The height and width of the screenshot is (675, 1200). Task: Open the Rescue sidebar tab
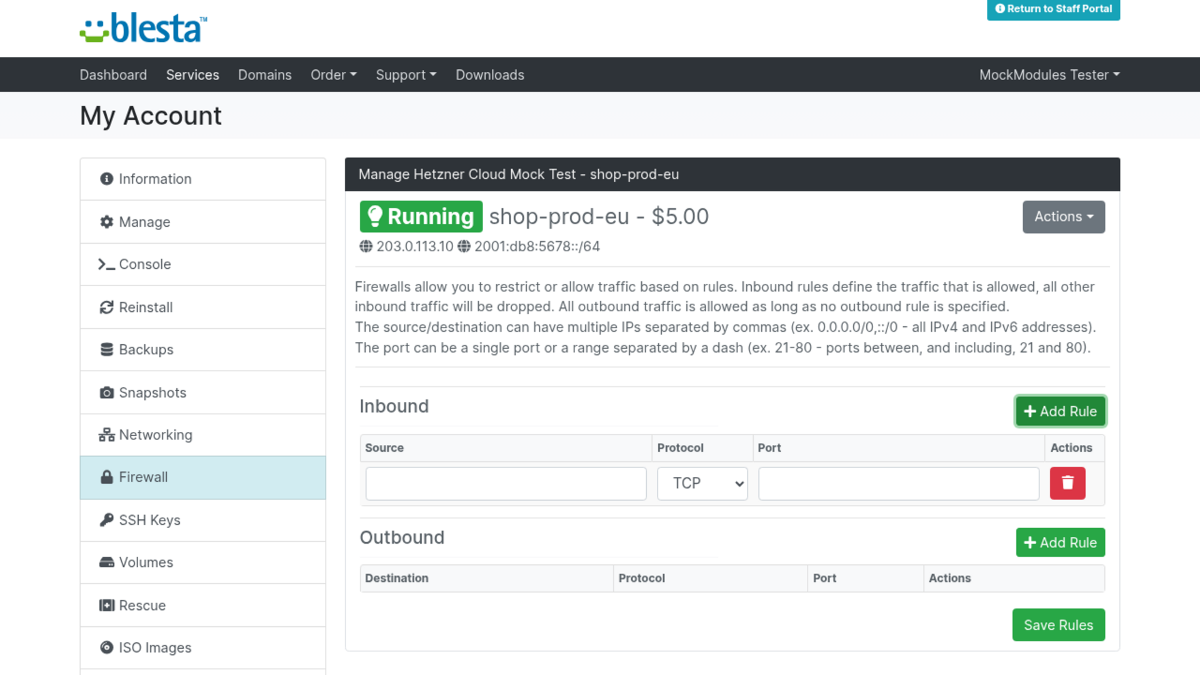click(203, 606)
